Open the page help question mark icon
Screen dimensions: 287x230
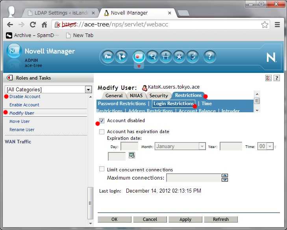coord(276,78)
